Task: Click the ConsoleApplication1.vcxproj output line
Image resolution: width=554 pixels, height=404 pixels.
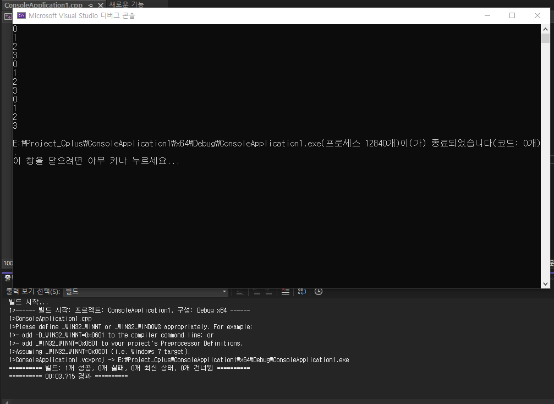Action: point(179,360)
